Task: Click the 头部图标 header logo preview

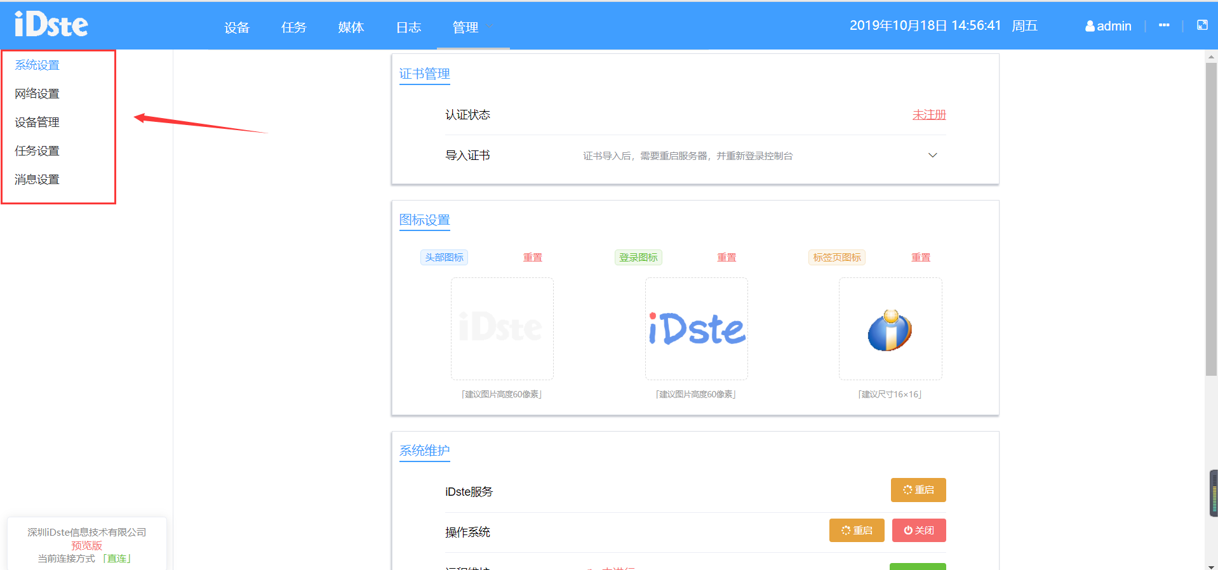Action: point(502,329)
